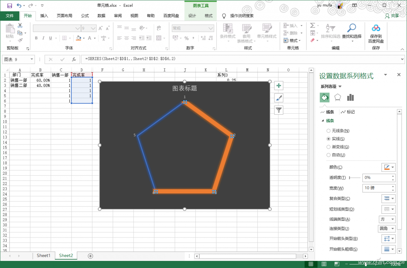The image size is (407, 268).
Task: Click the Cut scissors icon
Action: pyautogui.click(x=20, y=25)
